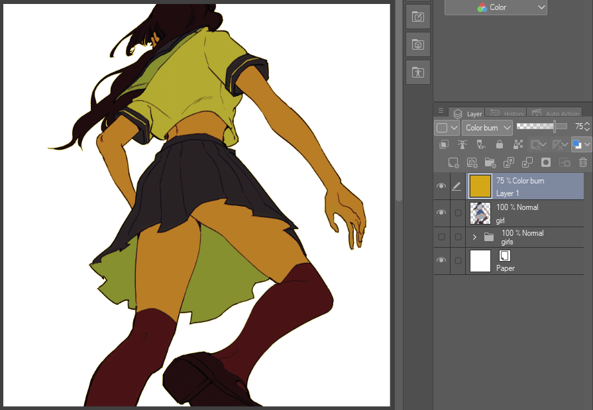
Task: Create a new raster layer
Action: coord(453,162)
